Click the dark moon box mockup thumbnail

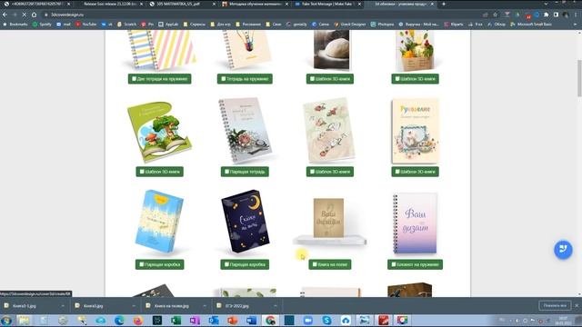point(246,222)
